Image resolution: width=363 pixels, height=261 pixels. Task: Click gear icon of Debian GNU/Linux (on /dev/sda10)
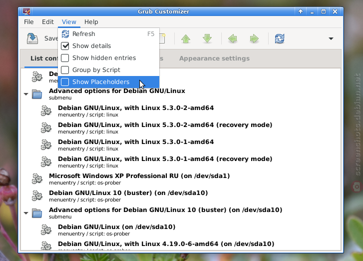tap(46, 229)
